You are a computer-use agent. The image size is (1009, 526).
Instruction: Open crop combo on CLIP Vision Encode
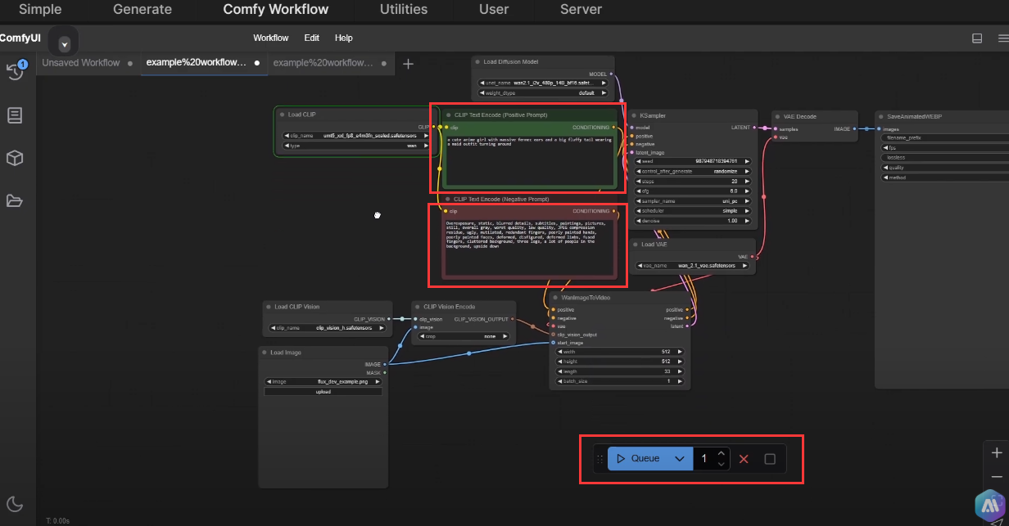(x=464, y=336)
